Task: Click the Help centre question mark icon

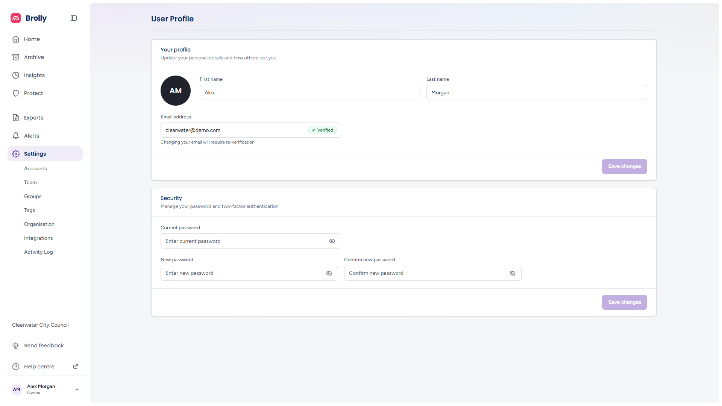Action: click(16, 367)
